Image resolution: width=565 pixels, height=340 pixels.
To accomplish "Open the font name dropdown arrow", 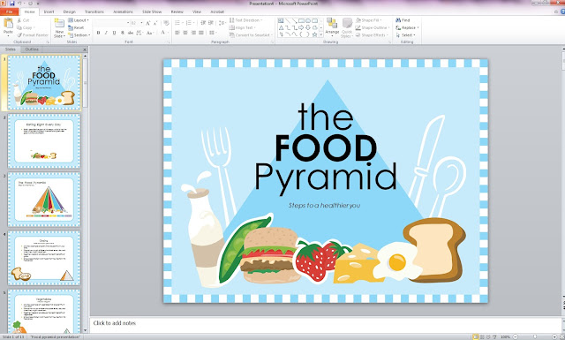I will (x=128, y=23).
